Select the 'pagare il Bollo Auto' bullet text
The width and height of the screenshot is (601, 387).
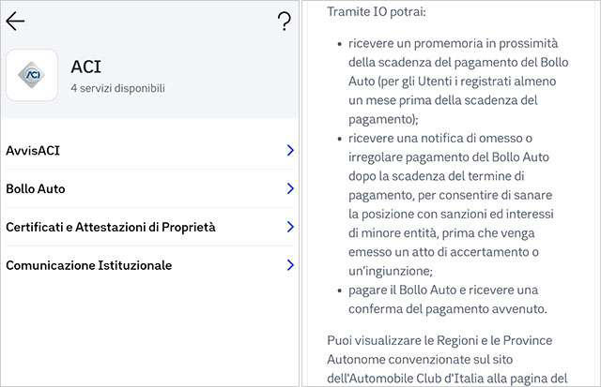(448, 300)
